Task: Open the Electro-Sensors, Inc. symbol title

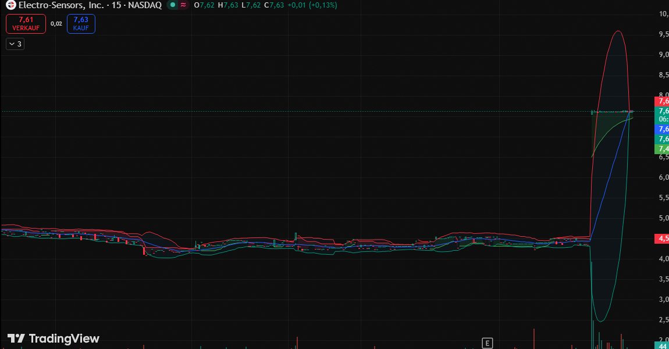Action: pos(61,5)
